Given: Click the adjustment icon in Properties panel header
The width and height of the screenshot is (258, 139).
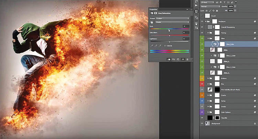Looking at the screenshot, I should click(x=152, y=13).
